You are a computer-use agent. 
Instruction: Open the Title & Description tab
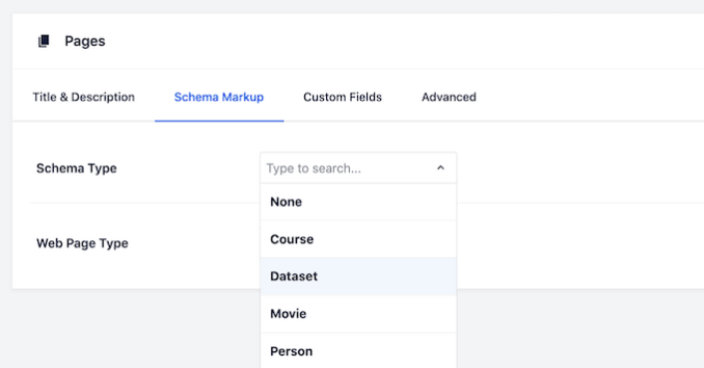[84, 97]
